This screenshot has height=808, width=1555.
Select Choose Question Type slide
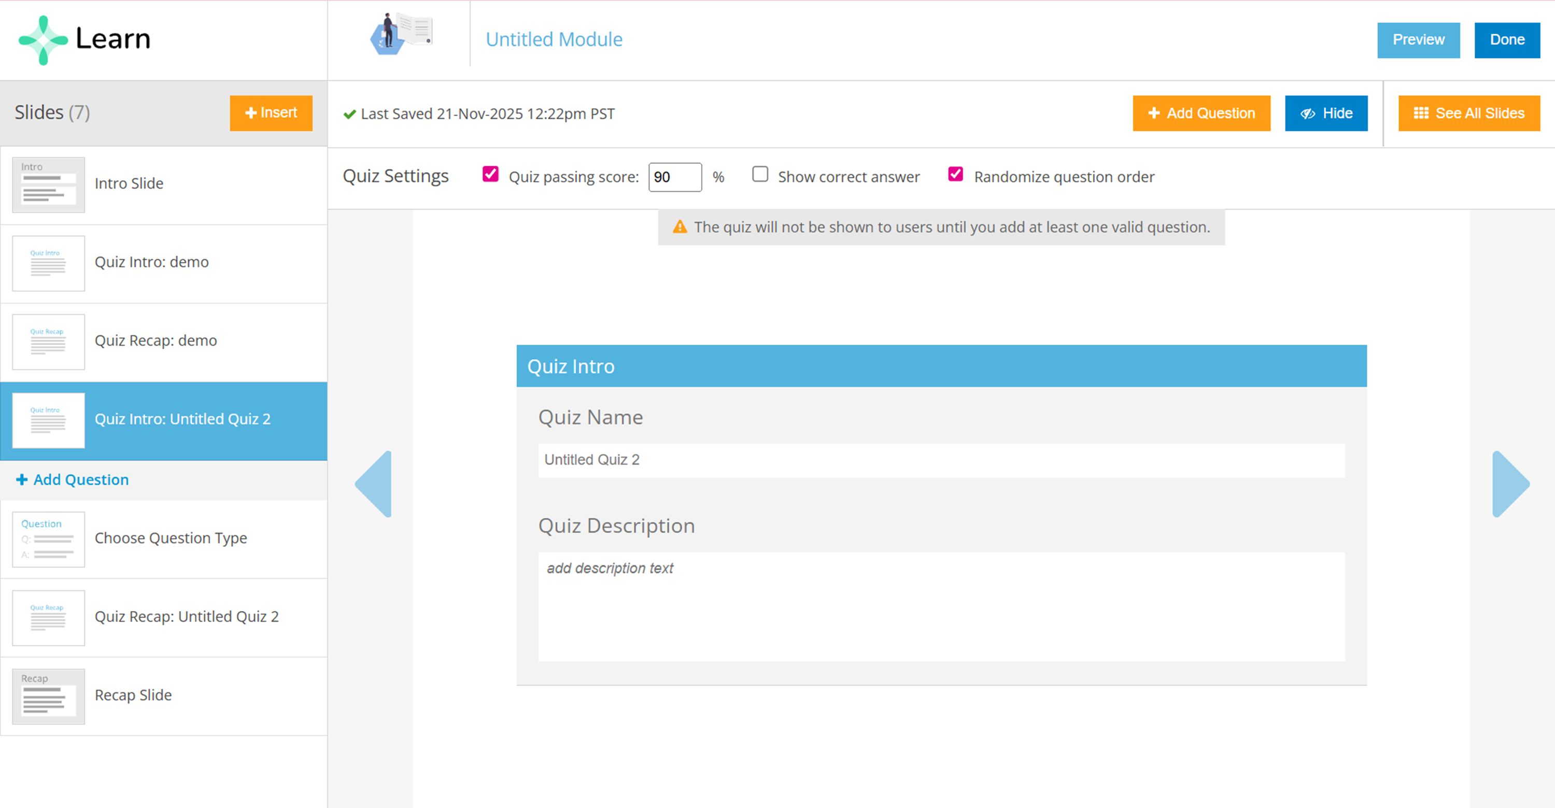(x=170, y=538)
